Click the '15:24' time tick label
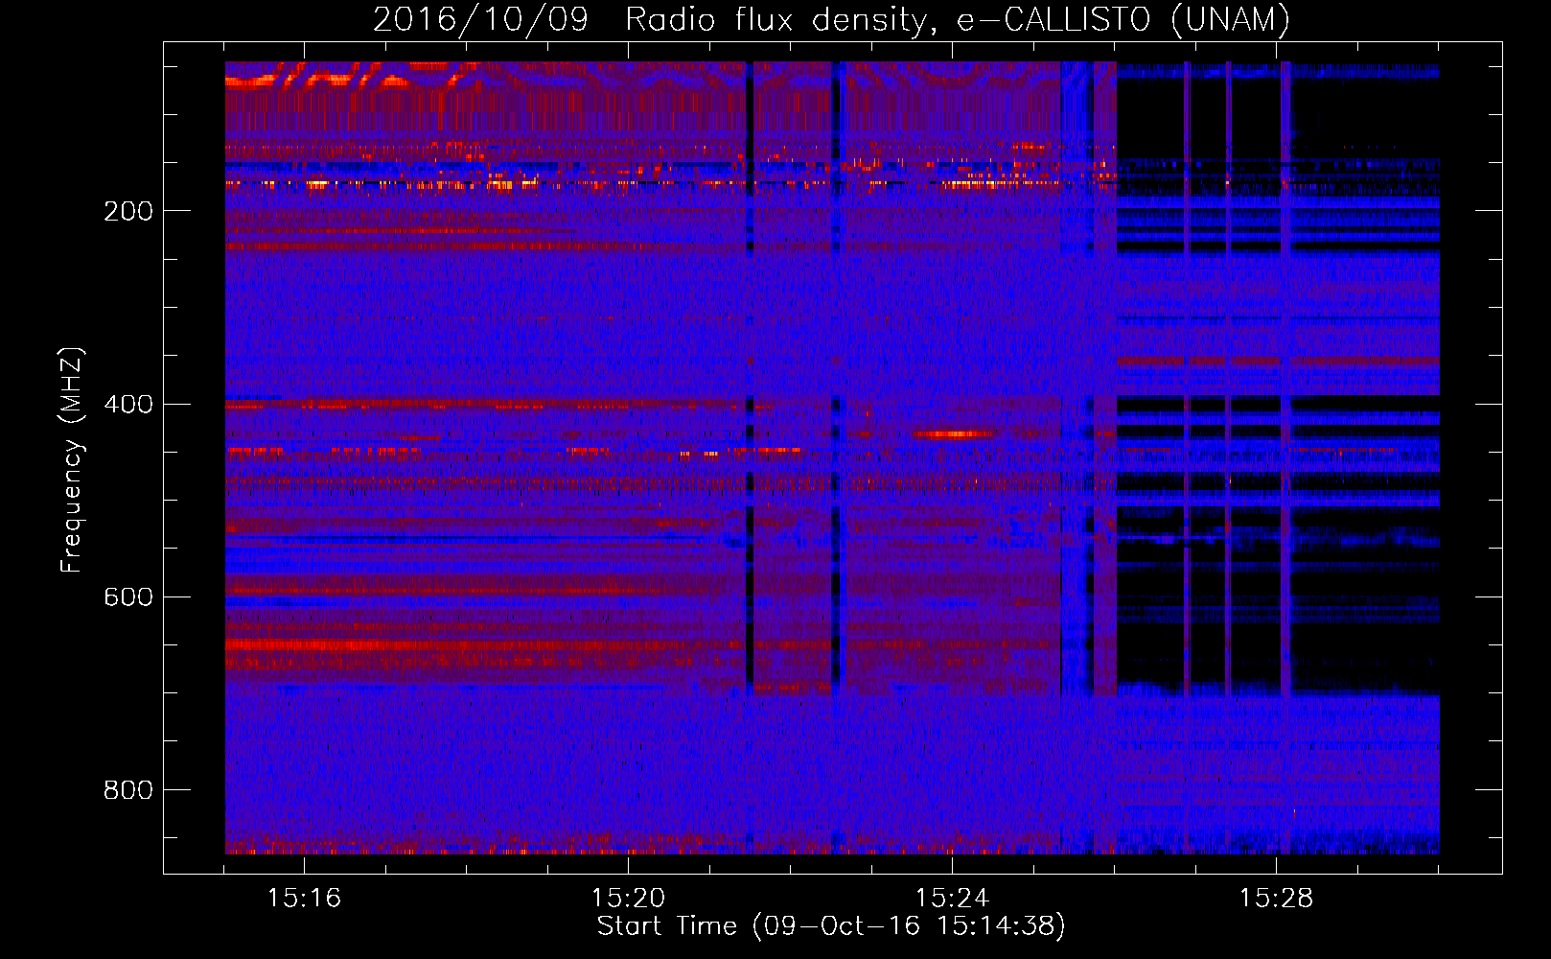 pos(952,898)
